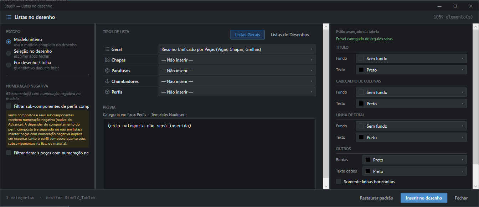The image size is (479, 207).
Task: Open the Perfis template dropdown
Action: tap(237, 92)
